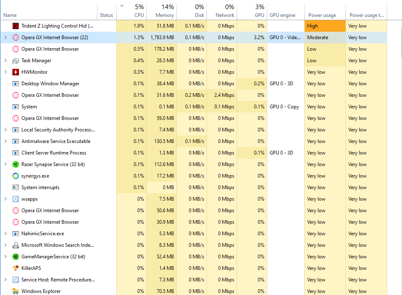Click the Microsoft Windows Search Indexer icon

point(16,245)
